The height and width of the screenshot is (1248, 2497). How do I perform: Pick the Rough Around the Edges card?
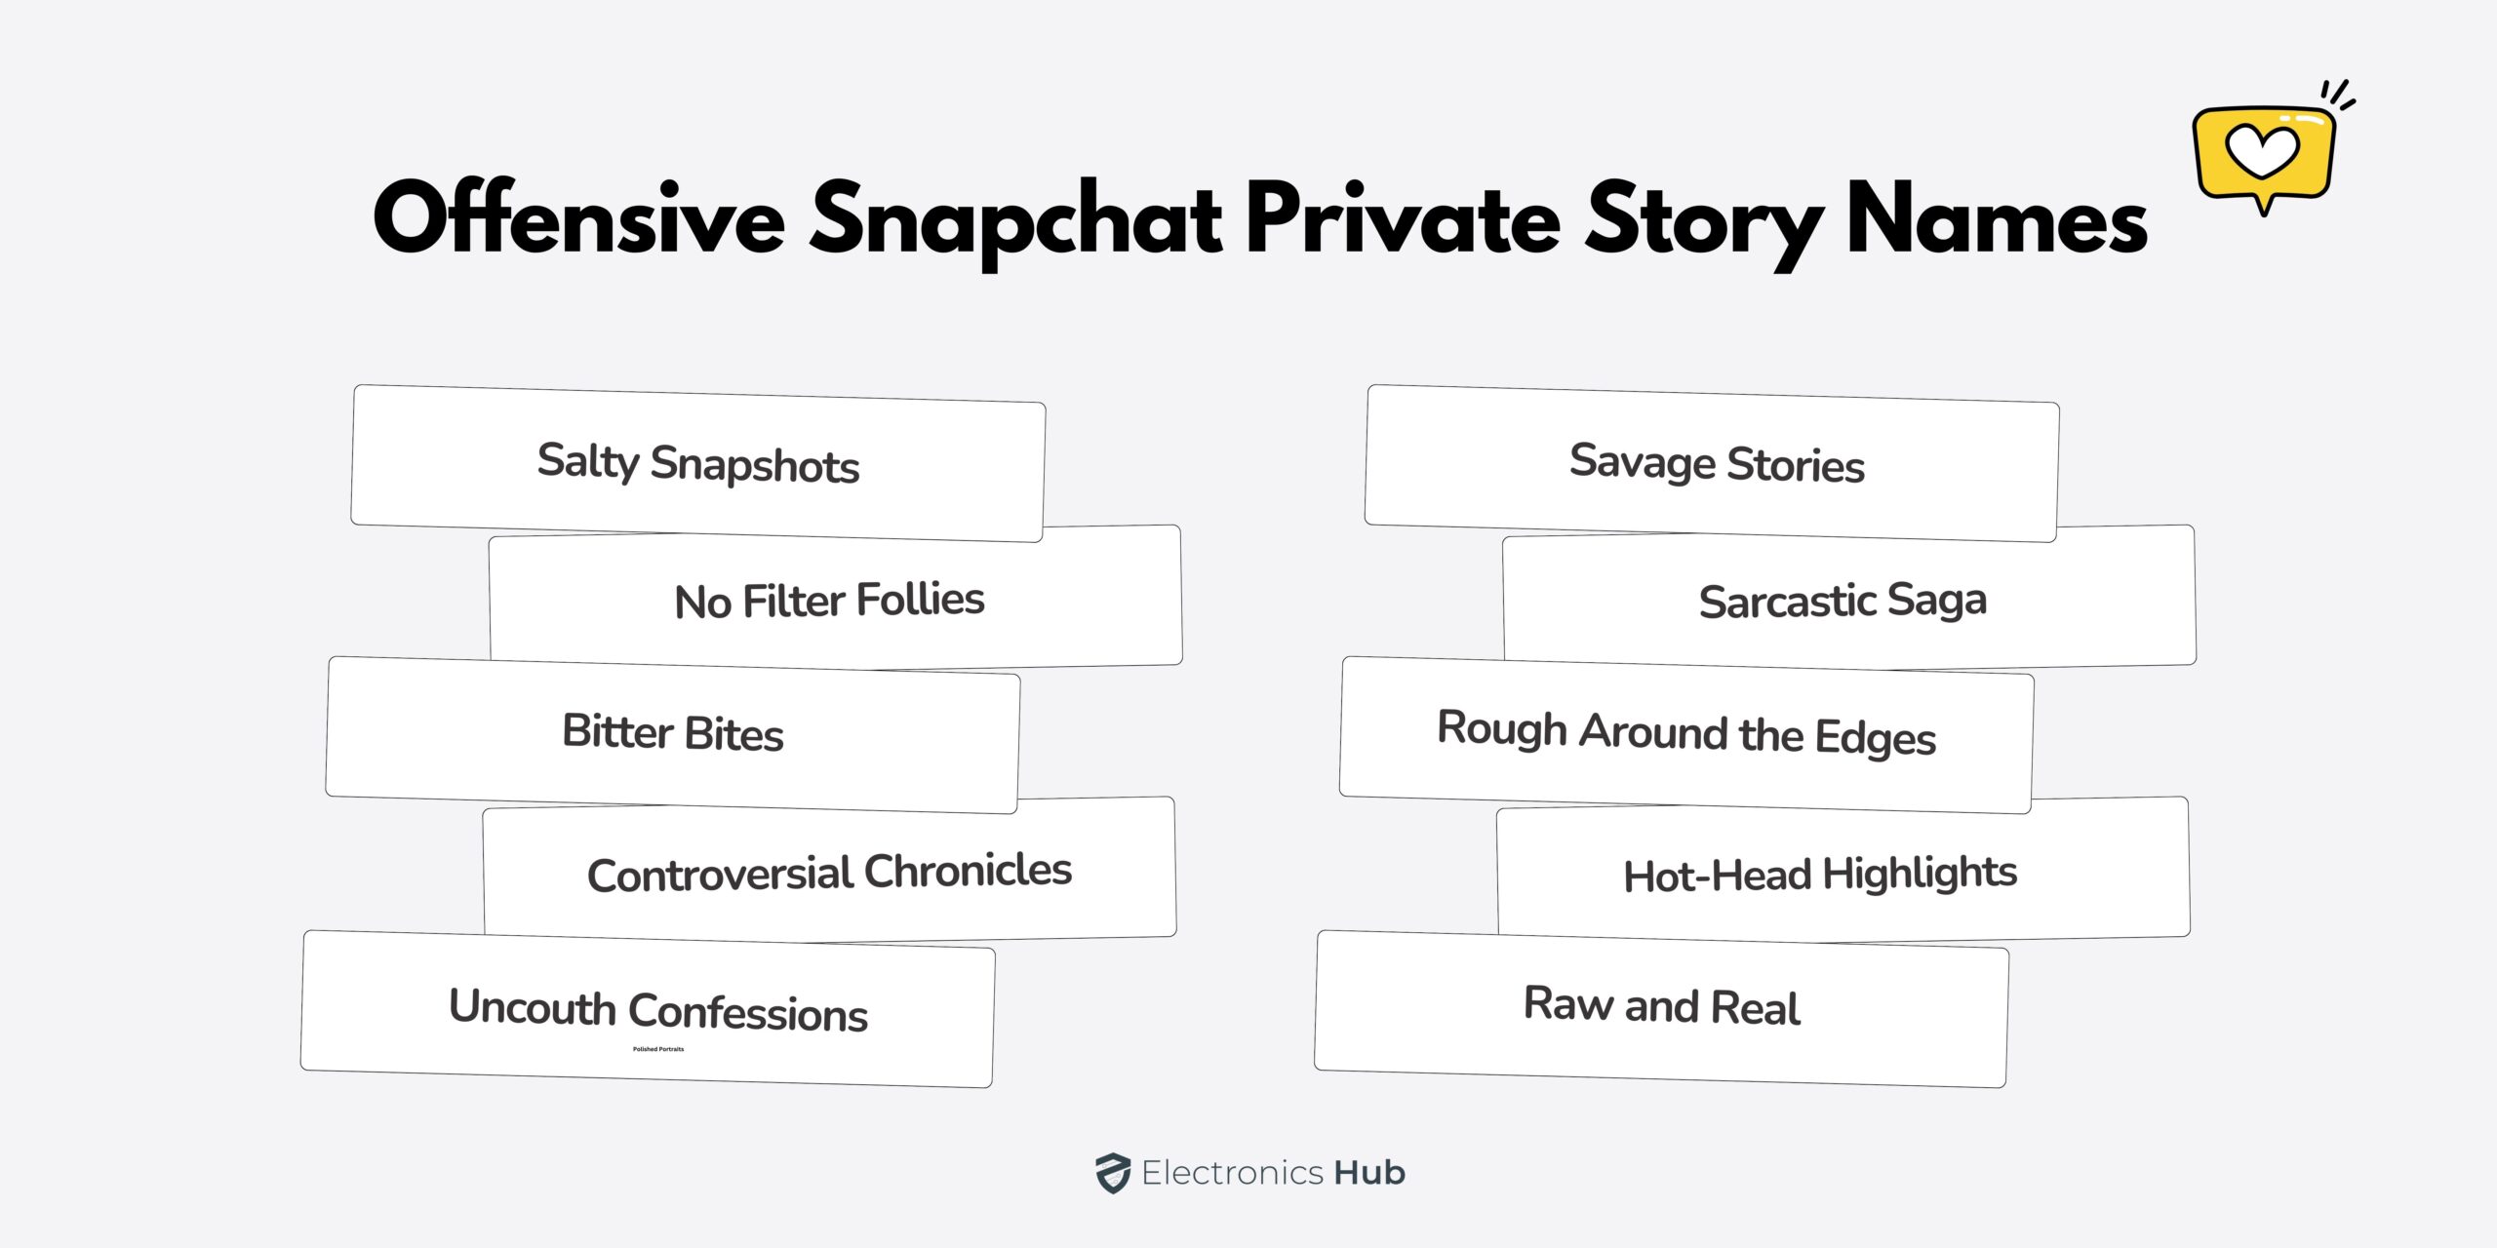(1686, 733)
